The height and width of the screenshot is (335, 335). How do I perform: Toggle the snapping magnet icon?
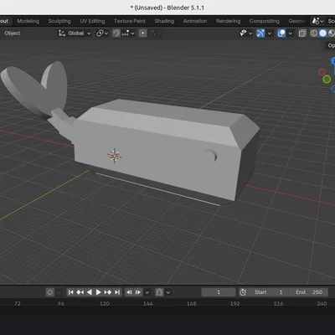pyautogui.click(x=116, y=33)
